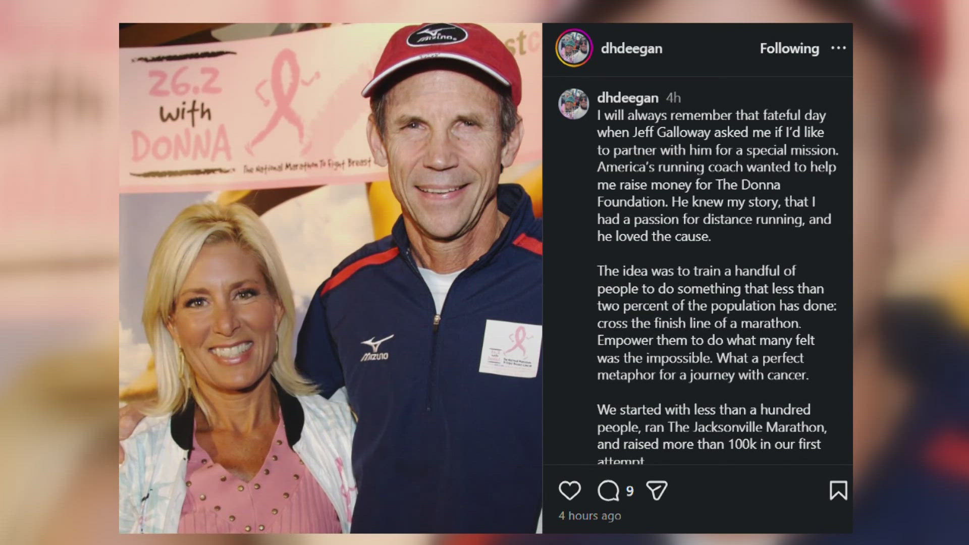
Task: Open dhdeegan profile picture in the header
Action: (574, 48)
